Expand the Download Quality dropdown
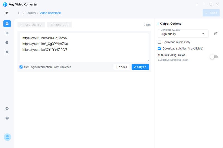The width and height of the screenshot is (223, 148). (x=183, y=34)
